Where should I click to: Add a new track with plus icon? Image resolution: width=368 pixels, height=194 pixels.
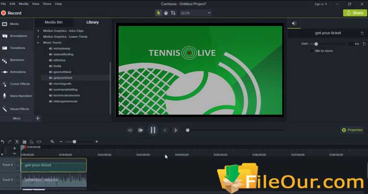14,148
